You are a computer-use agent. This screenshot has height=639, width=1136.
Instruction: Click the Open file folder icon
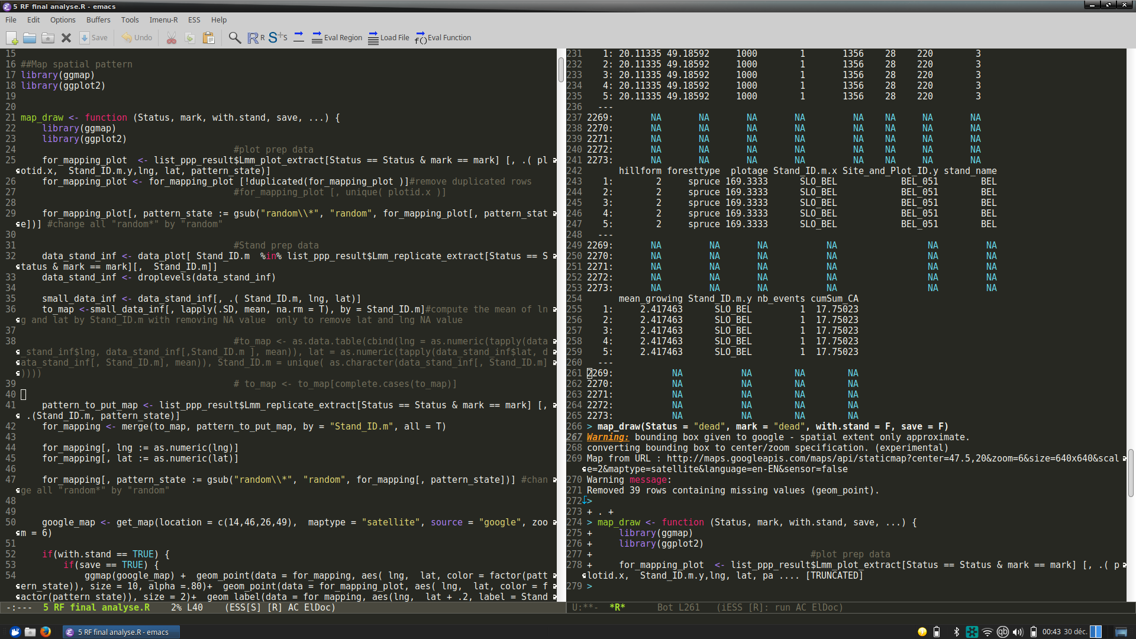click(30, 38)
